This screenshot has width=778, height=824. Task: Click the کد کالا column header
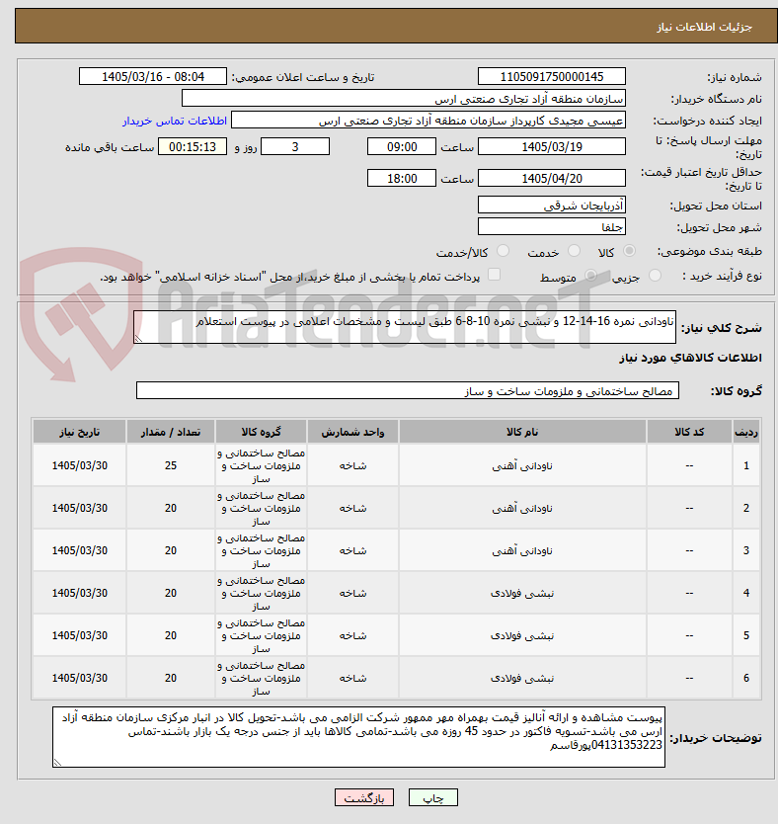tap(689, 432)
